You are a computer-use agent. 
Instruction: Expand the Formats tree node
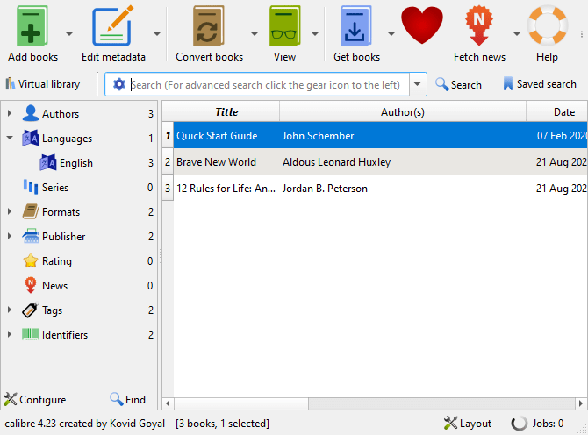pos(10,211)
